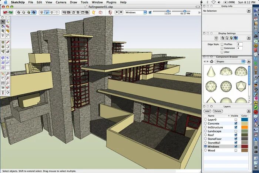Enable the Extension edge style checkbox

[x=222, y=48]
